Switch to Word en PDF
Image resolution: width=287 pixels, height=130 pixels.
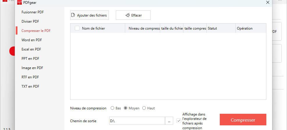coord(32,40)
